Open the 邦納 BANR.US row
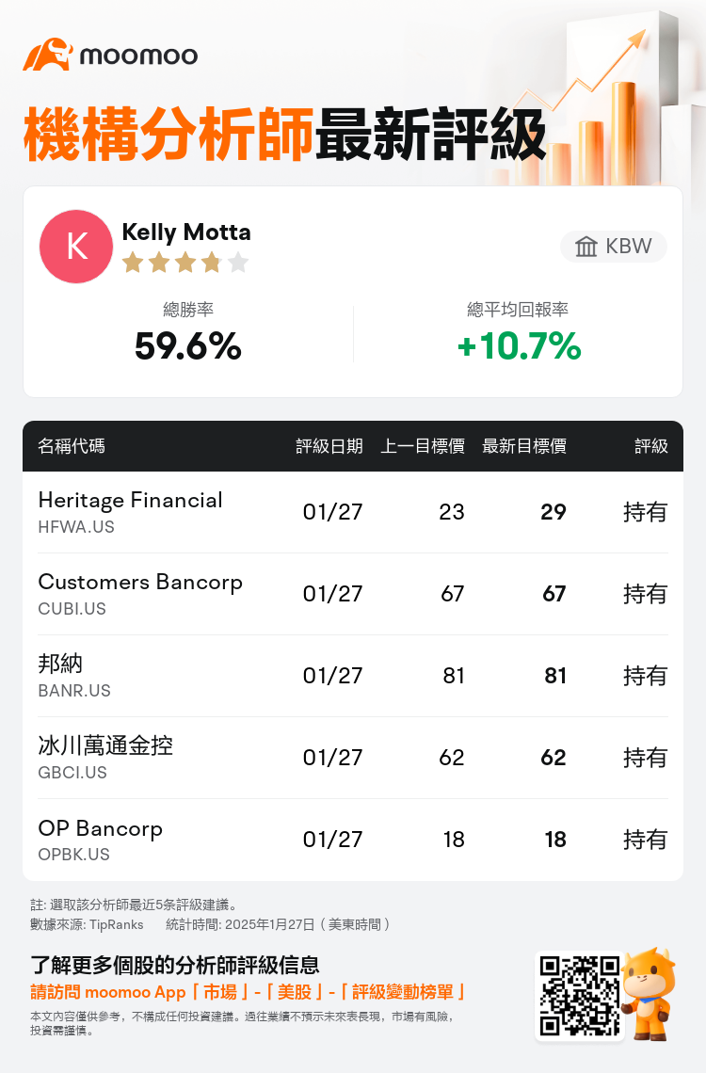The image size is (706, 1073). (353, 676)
